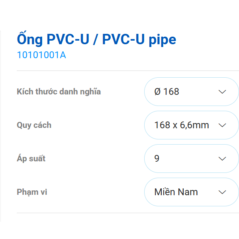Click the Ống PVC-U / PVC-U pipe heading
Image resolution: width=239 pixels, height=239 pixels.
tap(96, 39)
